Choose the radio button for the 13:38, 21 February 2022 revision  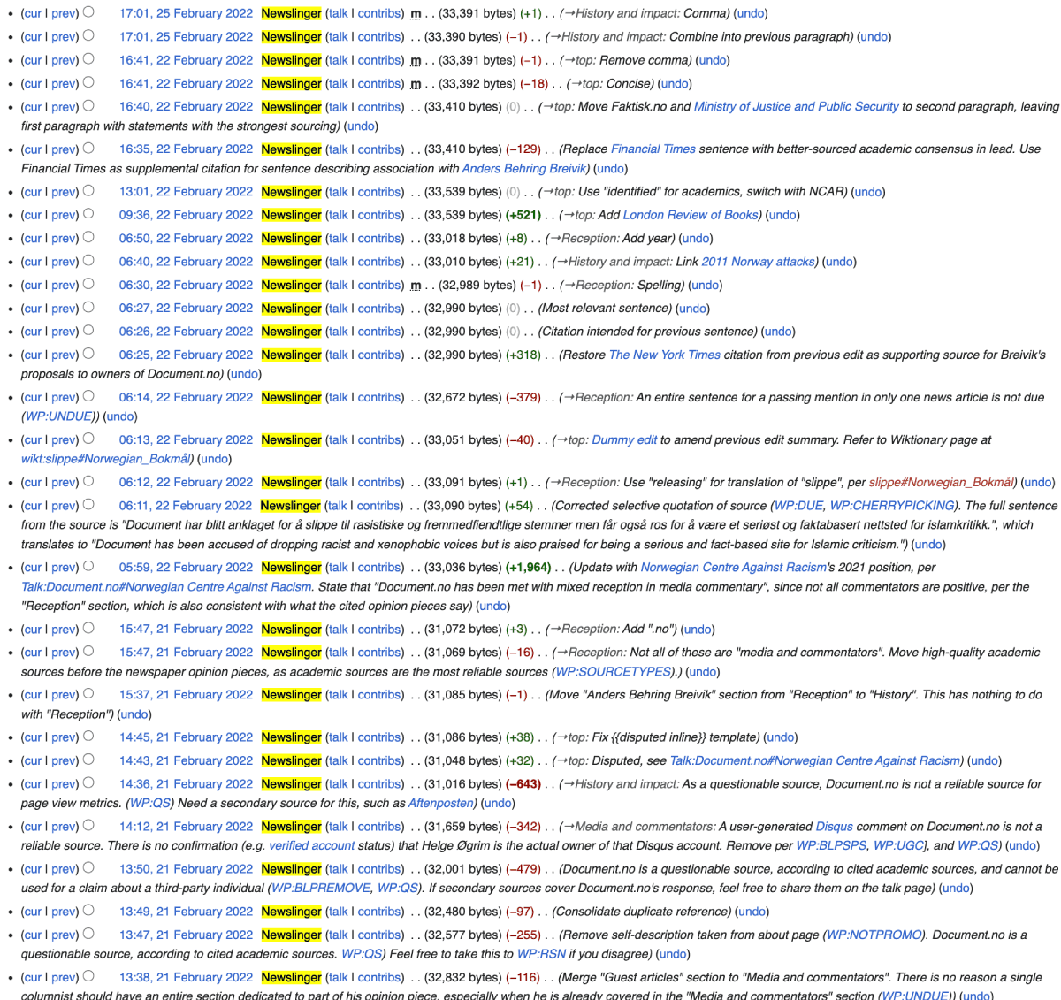click(88, 977)
